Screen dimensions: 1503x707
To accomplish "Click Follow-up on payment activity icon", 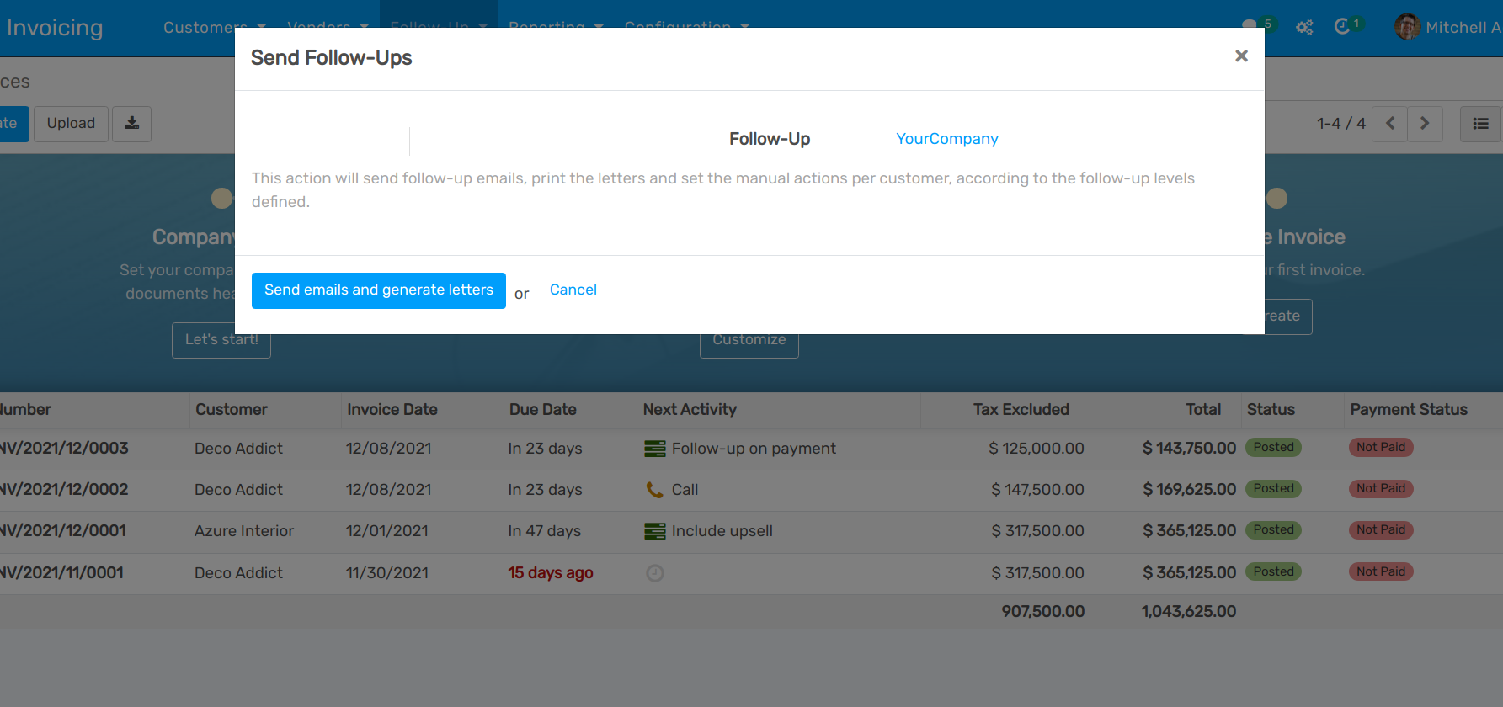I will (654, 449).
